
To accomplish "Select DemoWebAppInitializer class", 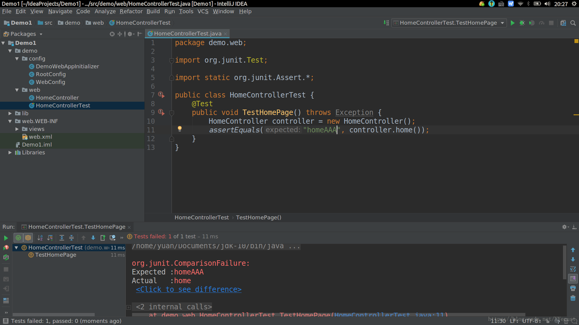I will pyautogui.click(x=67, y=67).
